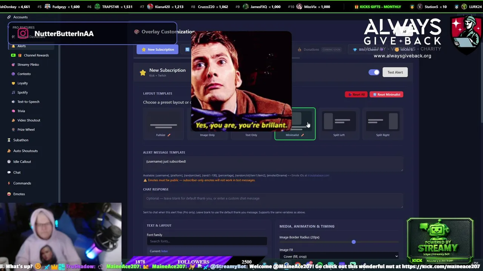Click the Video Shoutout megaphone icon
Screen dimensions: 483x271
tap(13, 120)
